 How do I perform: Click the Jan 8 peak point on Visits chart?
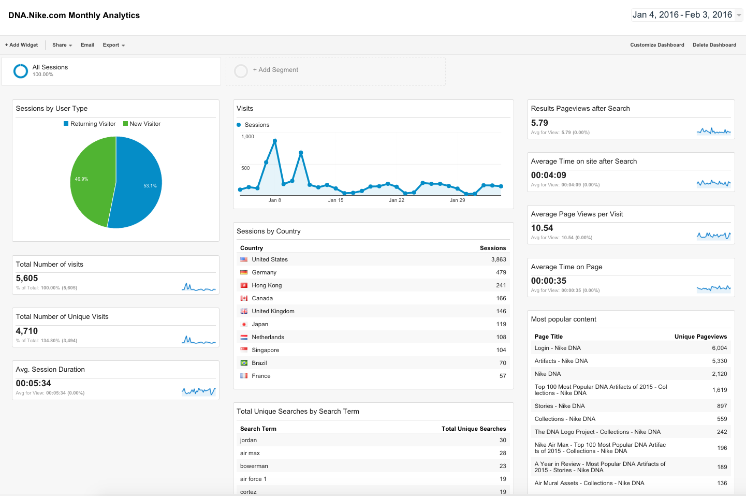coord(275,141)
